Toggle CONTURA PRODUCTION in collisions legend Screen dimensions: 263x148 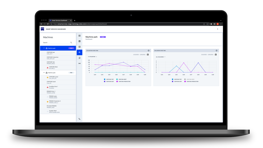point(192,81)
